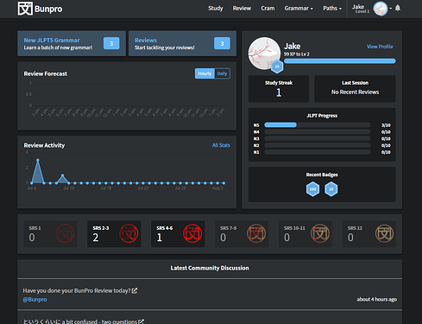Open 'Have you done your BunPro Review today?' post

[77, 290]
